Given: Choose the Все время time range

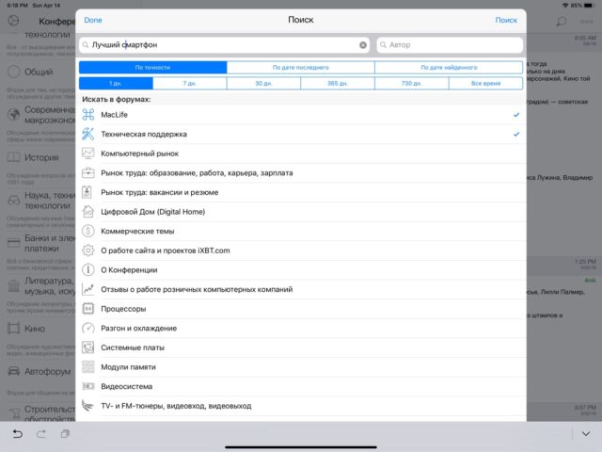Looking at the screenshot, I should (x=485, y=83).
